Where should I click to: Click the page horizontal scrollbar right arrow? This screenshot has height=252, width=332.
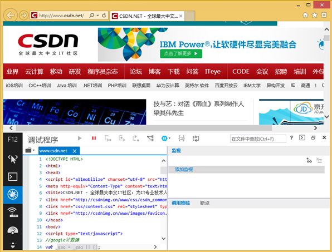coord(315,128)
